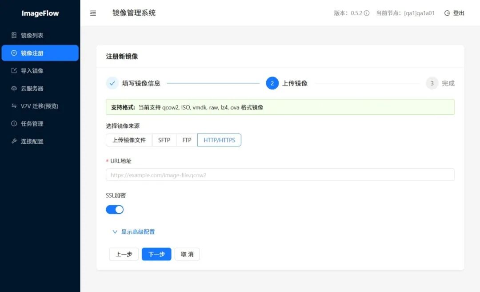The image size is (480, 292).
Task: Click the 连接配置 wrench icon
Action: pyautogui.click(x=14, y=141)
